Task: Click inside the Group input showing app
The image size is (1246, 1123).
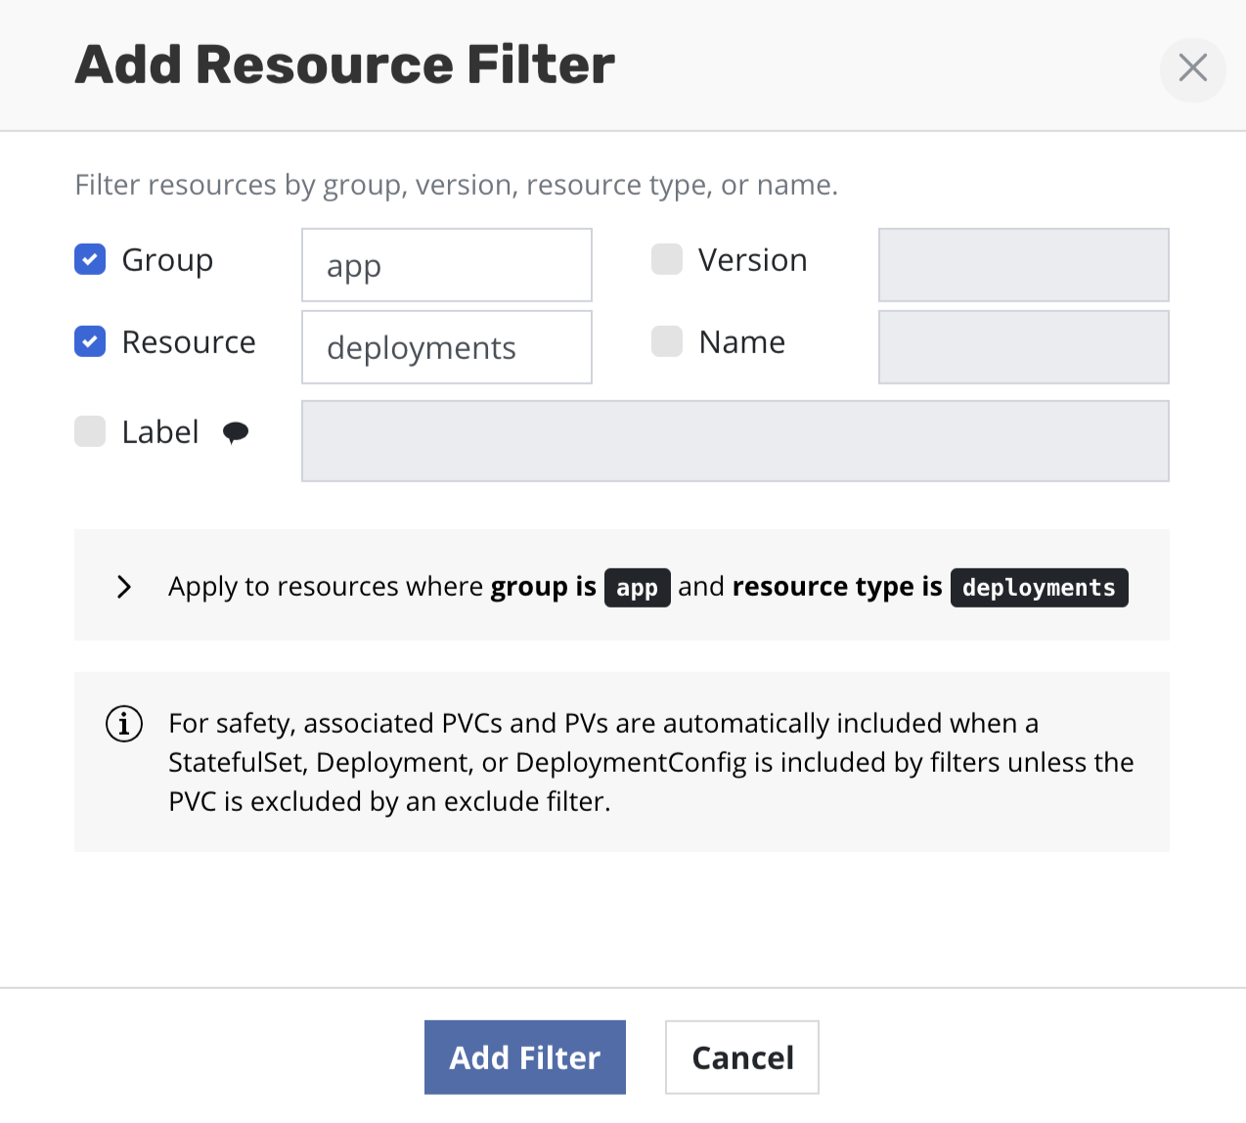Action: [446, 264]
